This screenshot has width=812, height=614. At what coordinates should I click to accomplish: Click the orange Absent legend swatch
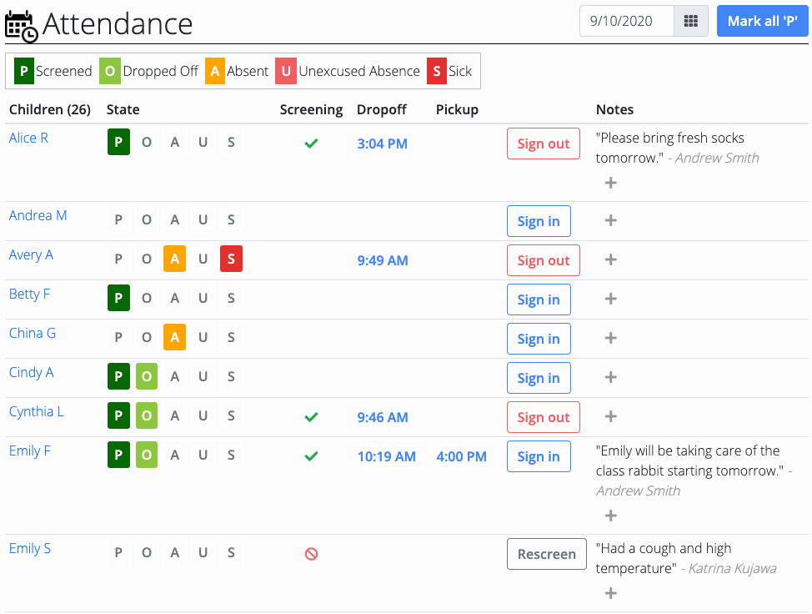215,71
